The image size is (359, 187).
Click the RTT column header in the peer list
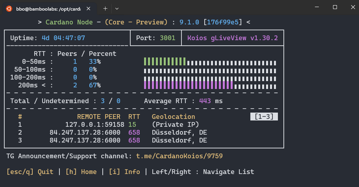coord(134,117)
